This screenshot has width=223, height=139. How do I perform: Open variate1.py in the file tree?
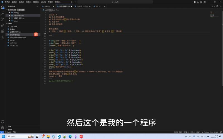tap(13, 46)
